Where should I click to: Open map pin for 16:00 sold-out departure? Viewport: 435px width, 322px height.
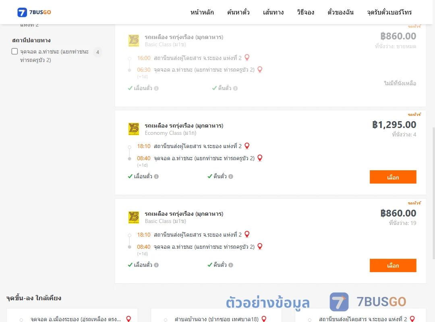pyautogui.click(x=247, y=58)
